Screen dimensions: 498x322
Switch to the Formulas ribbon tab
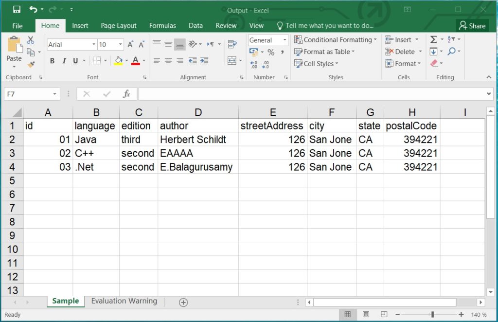pyautogui.click(x=162, y=25)
